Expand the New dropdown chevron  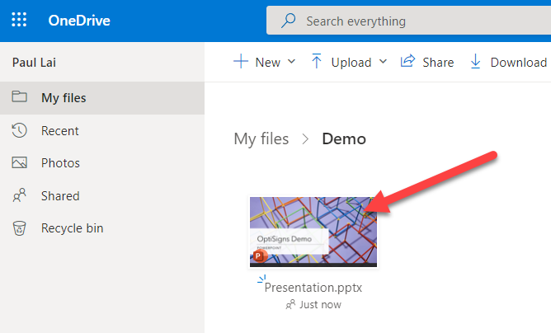pyautogui.click(x=291, y=62)
